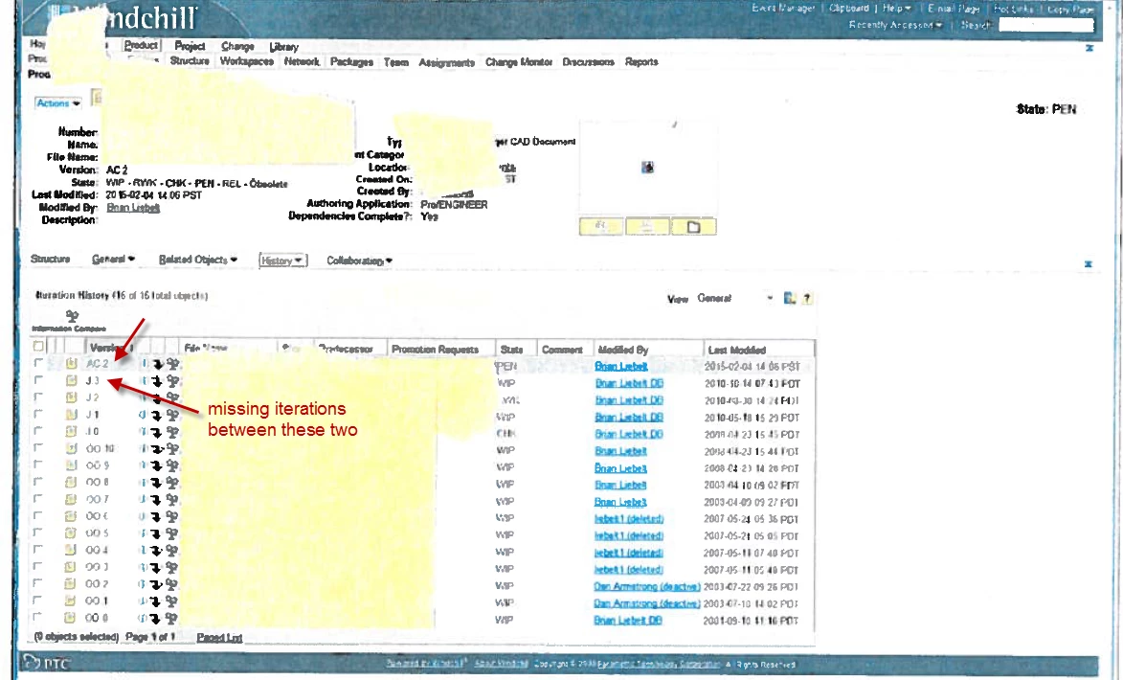This screenshot has height=680, width=1123.
Task: Check the checkbox for version OO.7
Action: click(38, 499)
